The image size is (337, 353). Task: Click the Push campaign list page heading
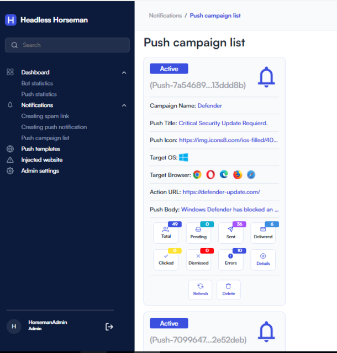194,42
